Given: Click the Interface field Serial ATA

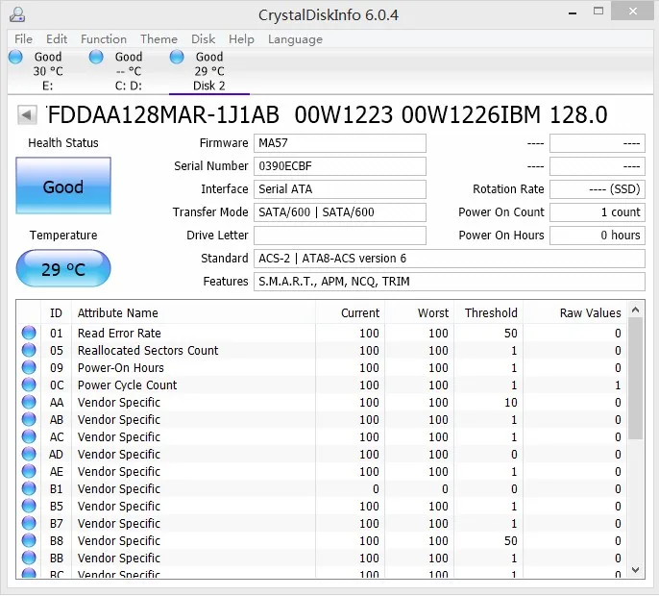Looking at the screenshot, I should [340, 189].
